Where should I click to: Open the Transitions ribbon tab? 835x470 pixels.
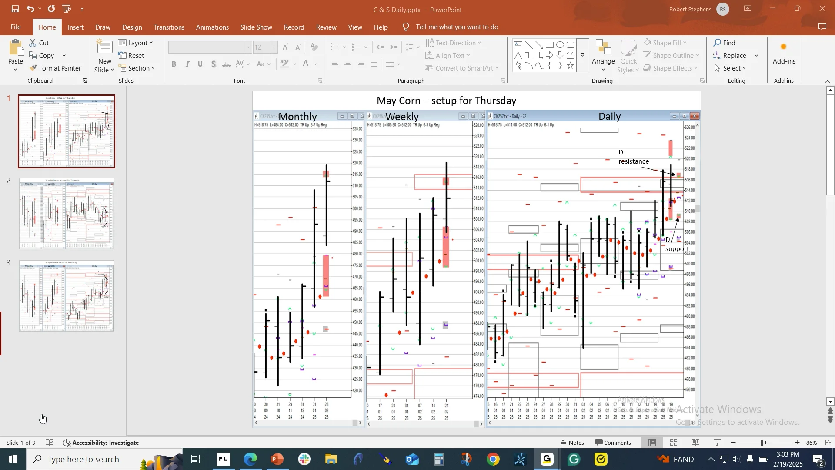coord(169,27)
